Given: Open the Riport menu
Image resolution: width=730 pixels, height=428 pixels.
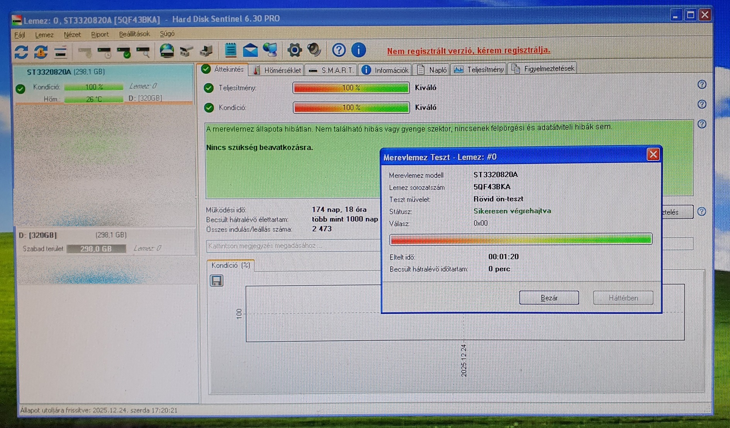Looking at the screenshot, I should (x=100, y=34).
